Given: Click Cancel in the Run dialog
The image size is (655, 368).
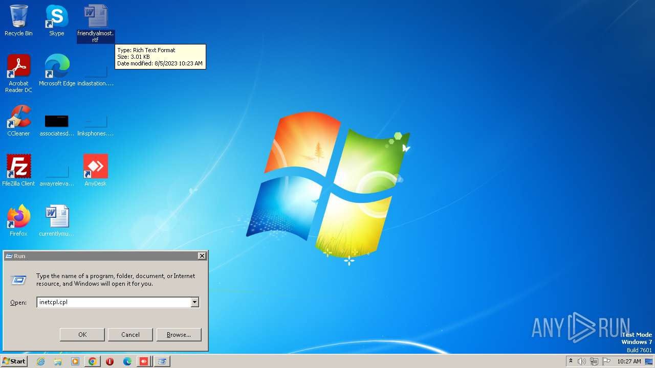Looking at the screenshot, I should click(130, 335).
